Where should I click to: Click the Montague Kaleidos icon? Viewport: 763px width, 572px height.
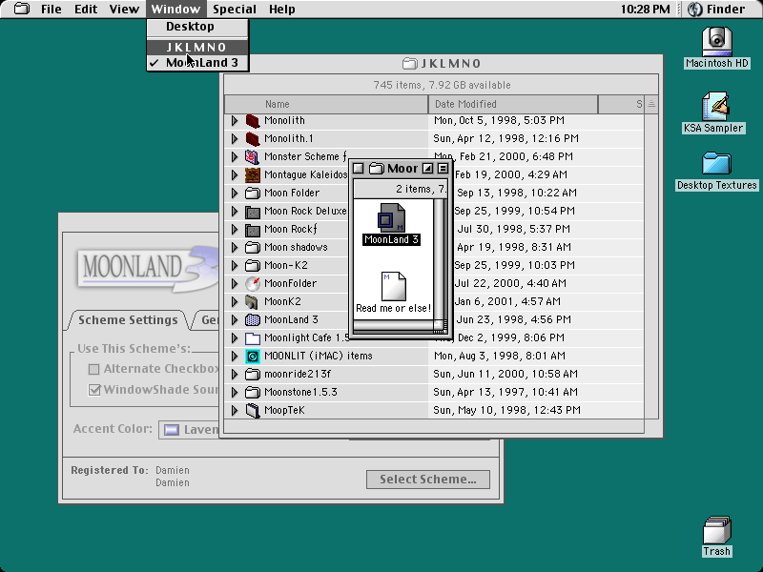tap(252, 174)
